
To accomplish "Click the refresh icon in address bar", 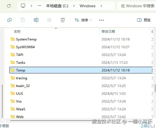I will coord(9,6).
